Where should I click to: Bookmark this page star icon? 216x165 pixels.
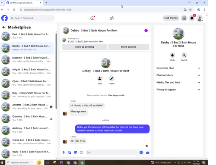pyautogui.click(x=191, y=9)
